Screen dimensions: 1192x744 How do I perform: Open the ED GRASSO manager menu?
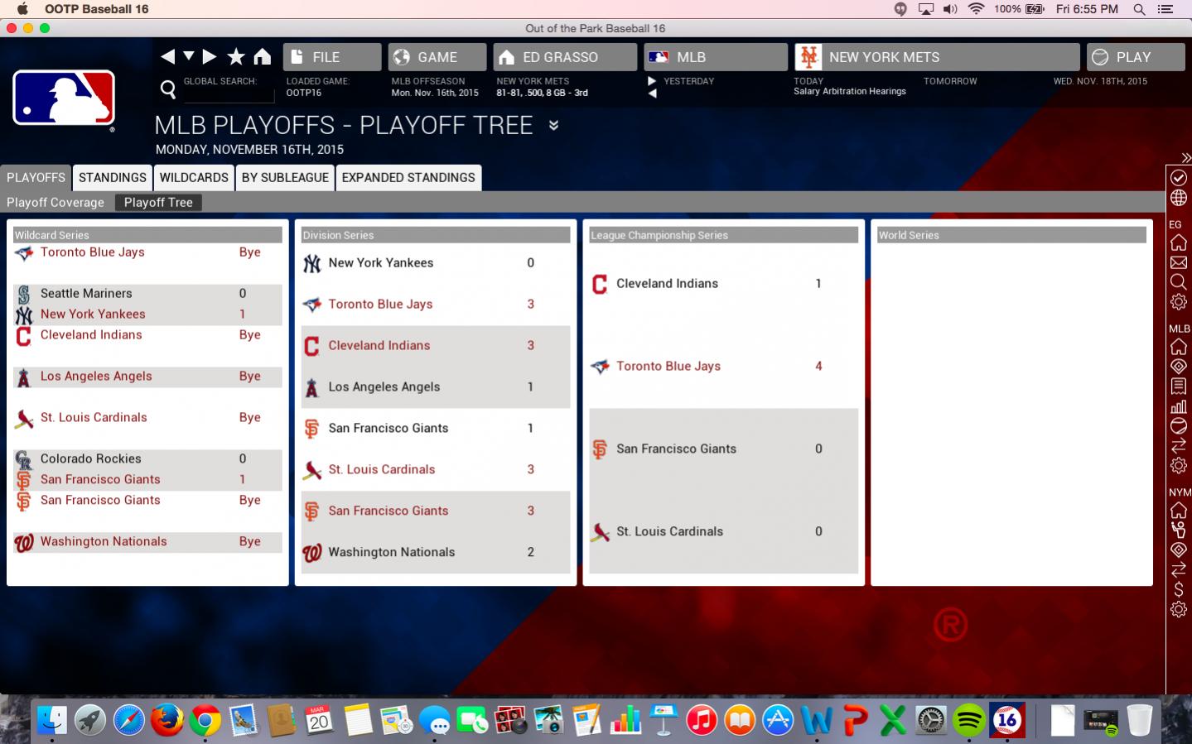coord(565,57)
